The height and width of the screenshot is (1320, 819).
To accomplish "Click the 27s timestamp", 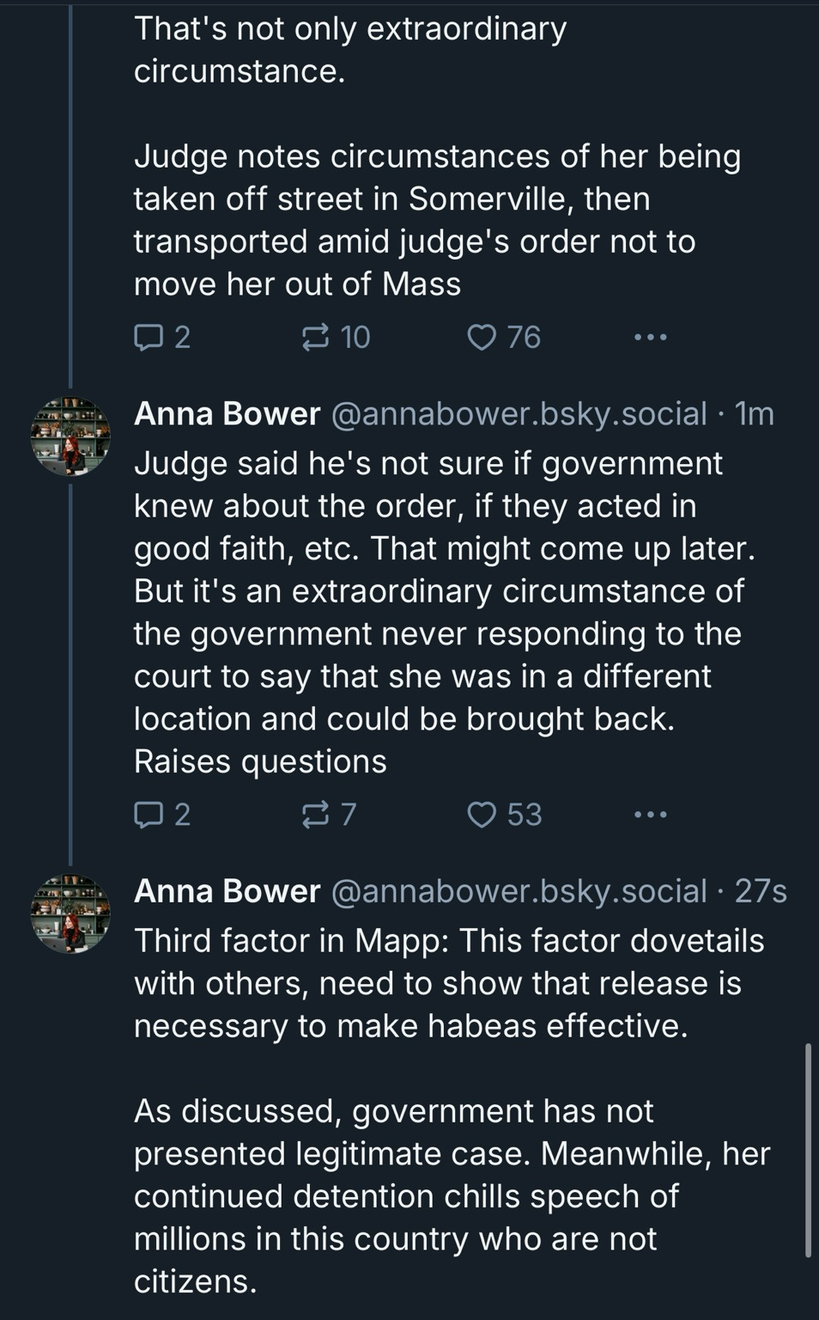I will pyautogui.click(x=761, y=891).
